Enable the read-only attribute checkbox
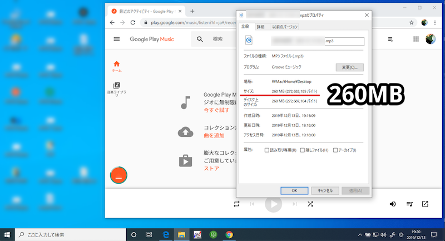This screenshot has width=445, height=241. [x=268, y=150]
